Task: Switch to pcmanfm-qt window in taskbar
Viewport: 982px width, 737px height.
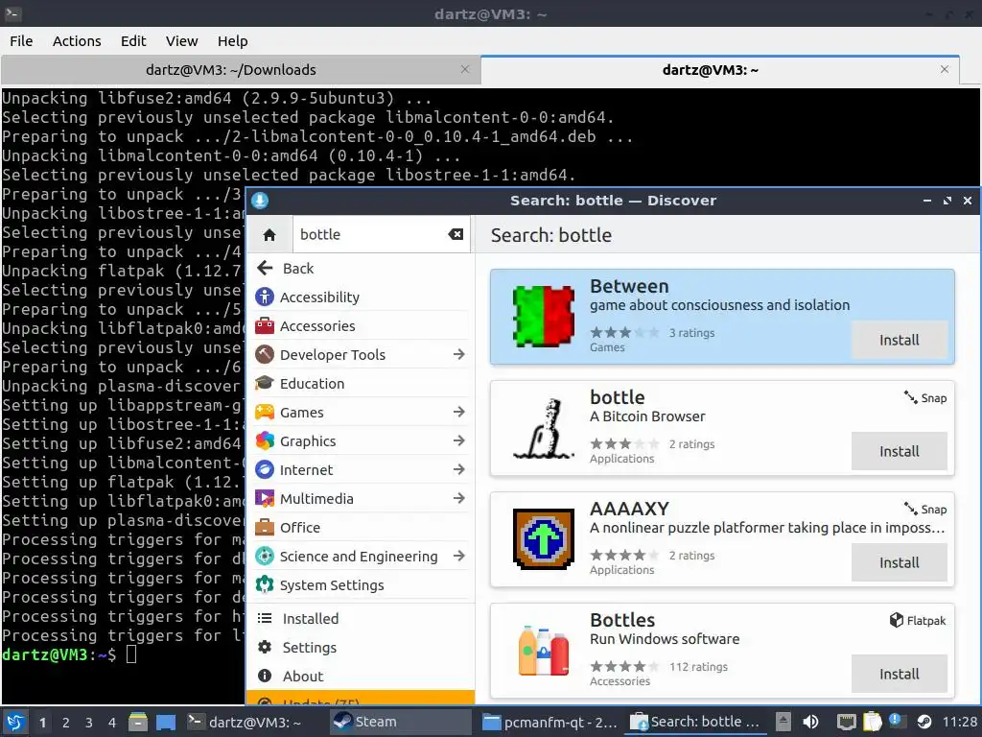Action: (551, 722)
